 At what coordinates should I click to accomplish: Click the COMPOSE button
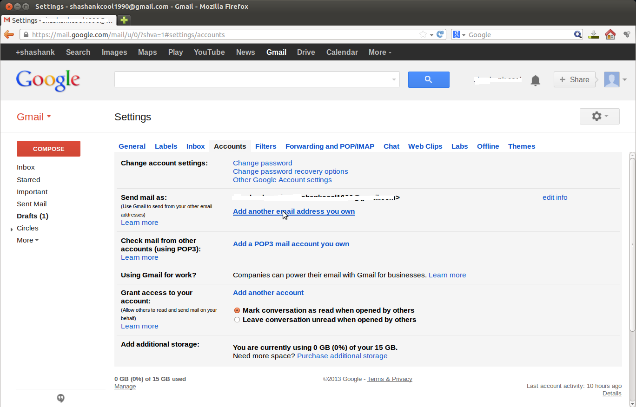48,149
